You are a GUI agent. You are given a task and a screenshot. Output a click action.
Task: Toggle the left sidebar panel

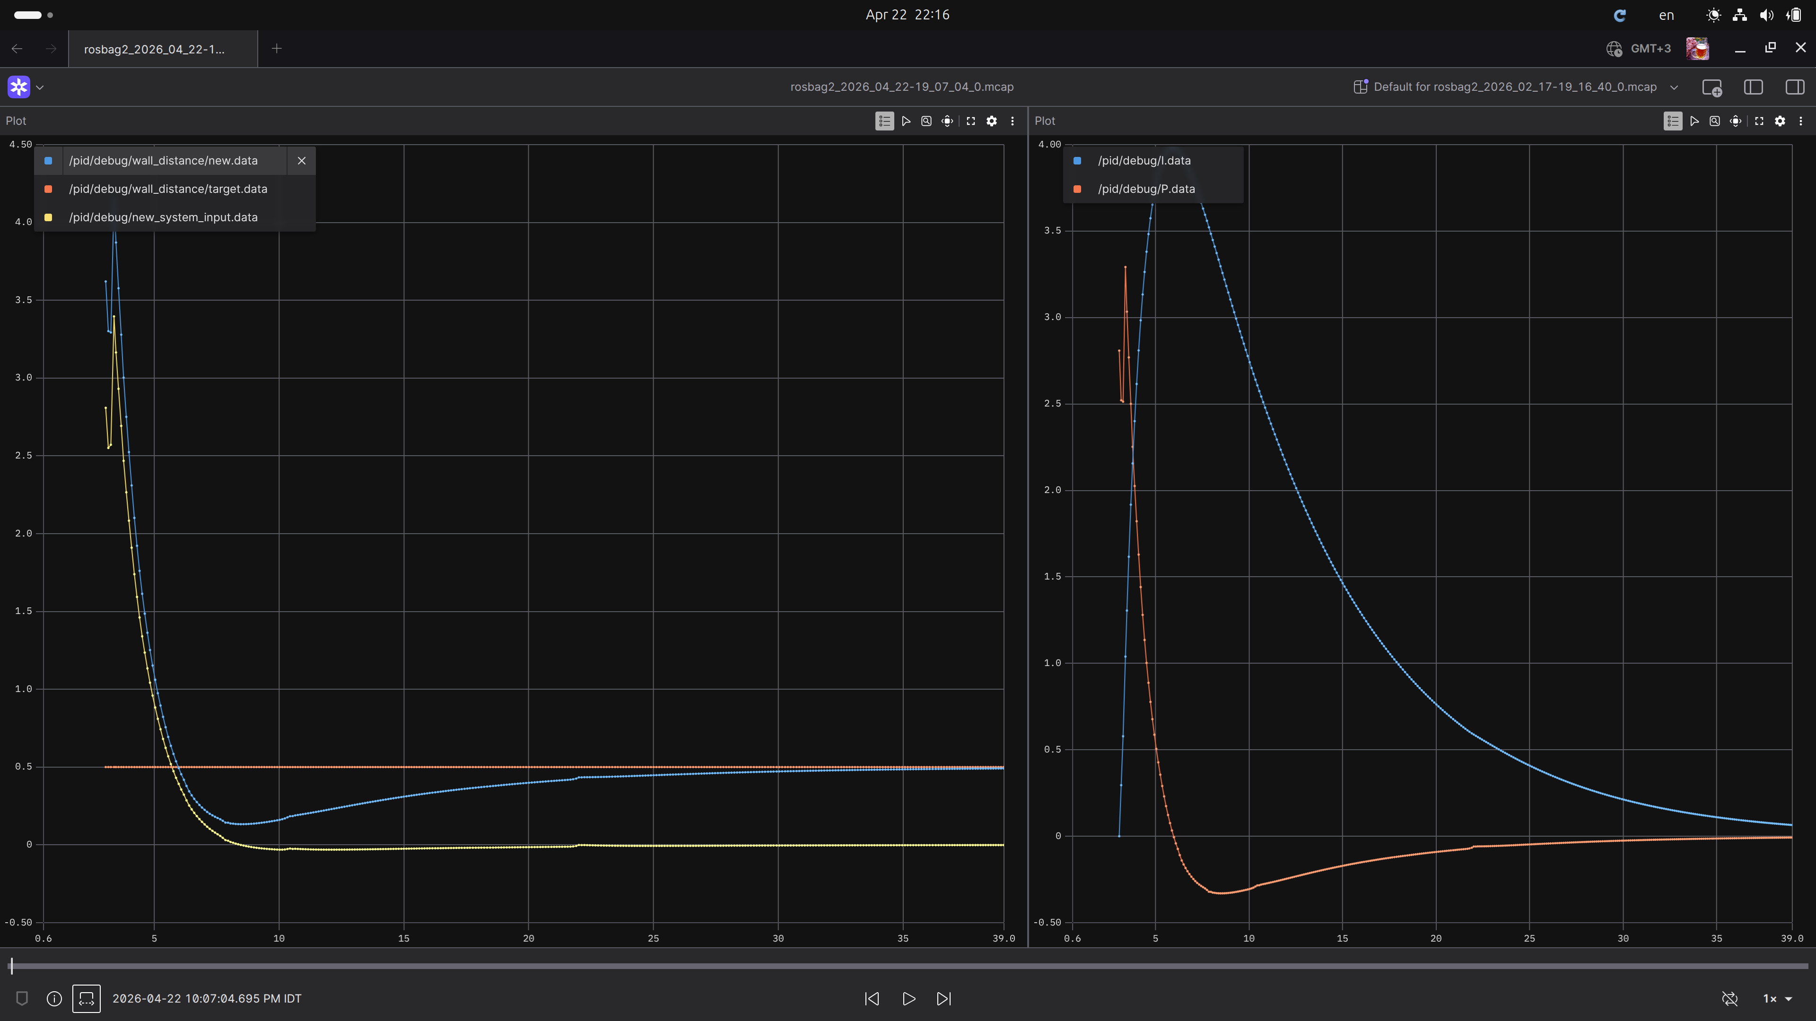[x=1753, y=87]
